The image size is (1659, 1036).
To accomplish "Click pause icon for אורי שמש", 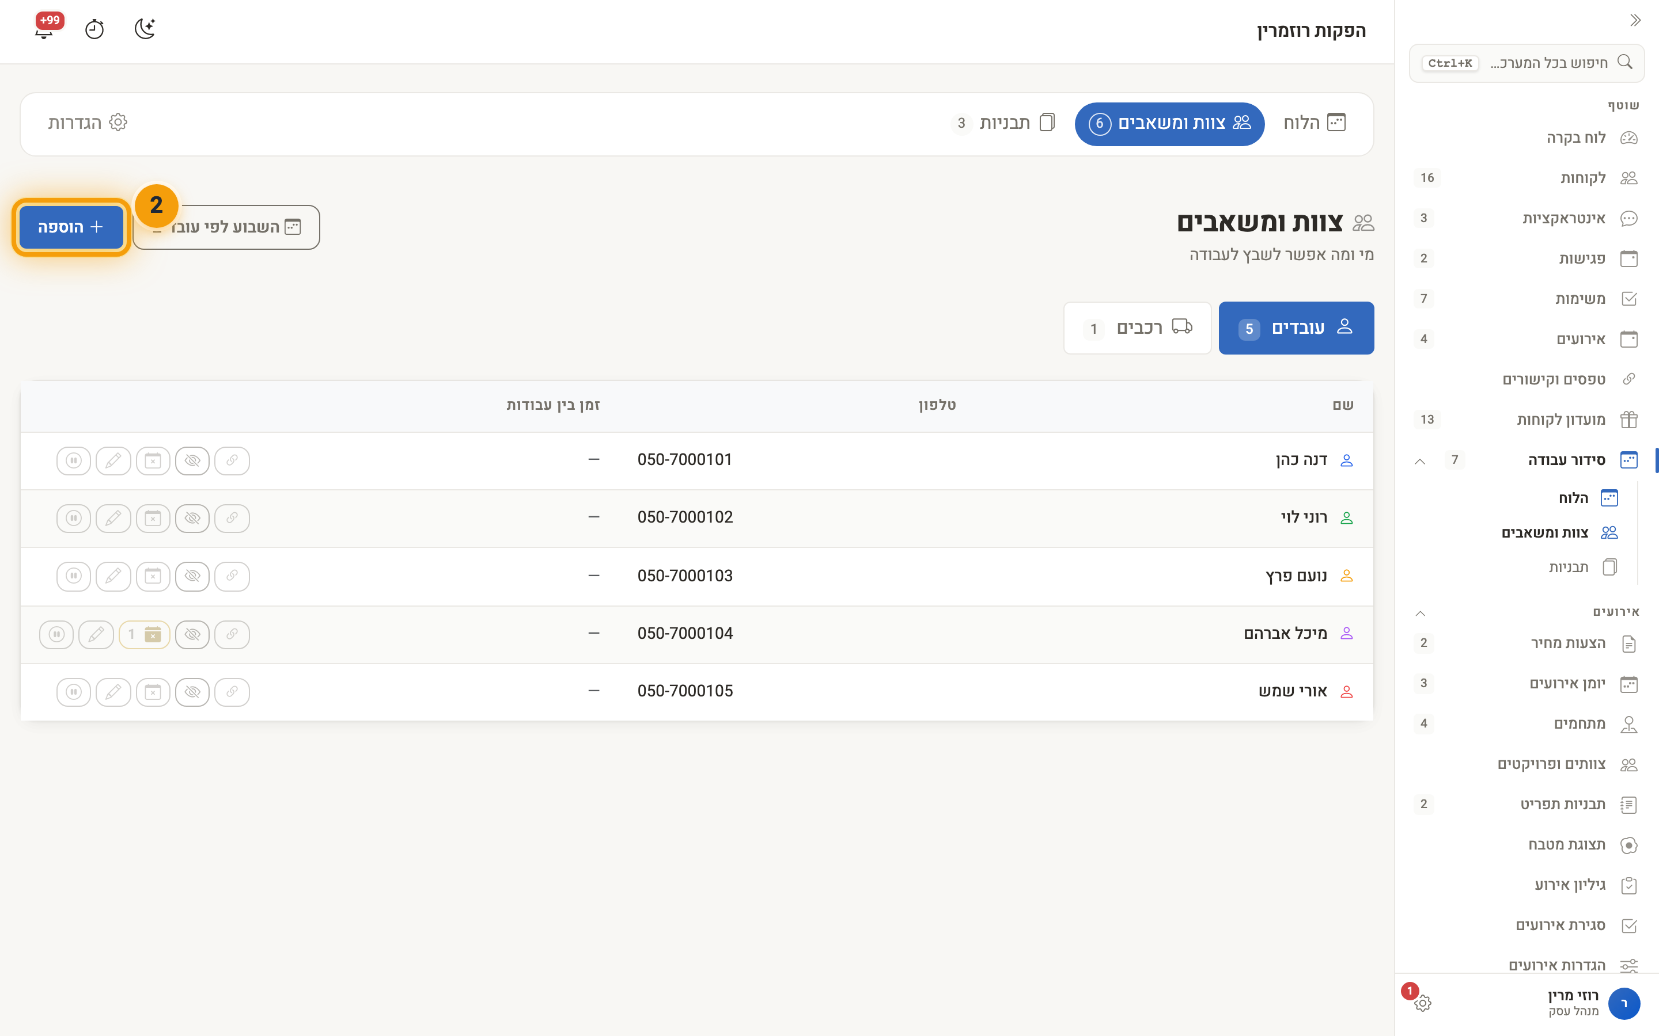I will (73, 692).
